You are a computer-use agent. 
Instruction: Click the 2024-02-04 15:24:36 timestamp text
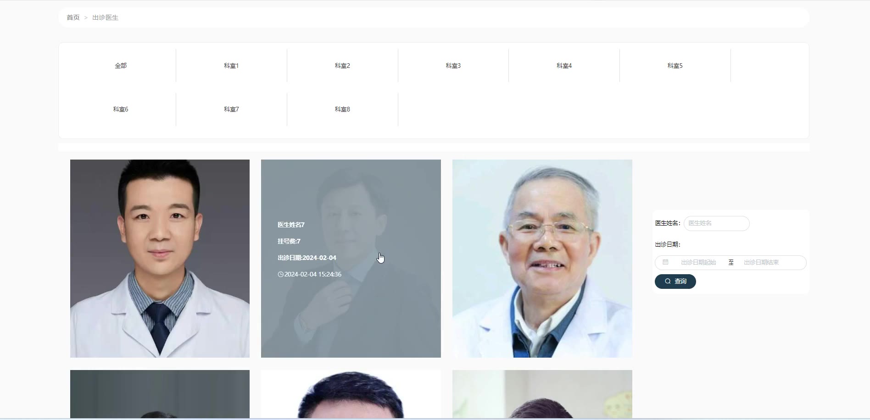[313, 274]
